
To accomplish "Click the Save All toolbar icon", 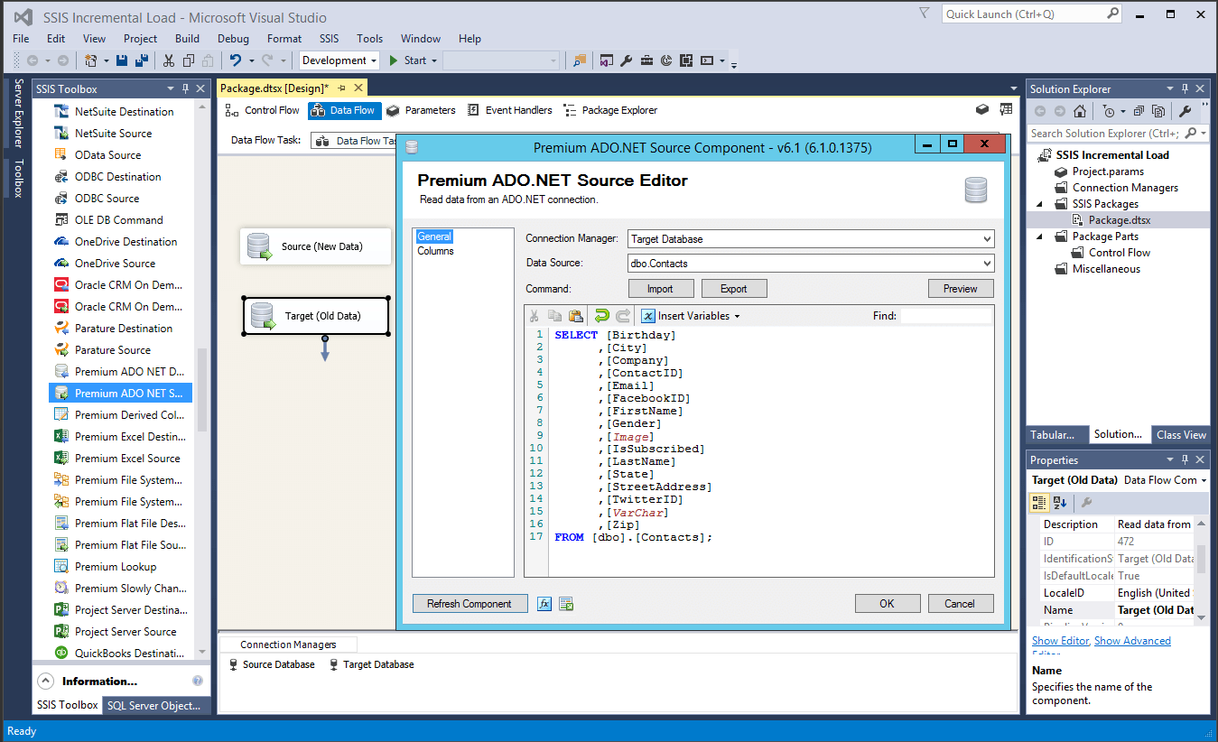I will [x=142, y=60].
